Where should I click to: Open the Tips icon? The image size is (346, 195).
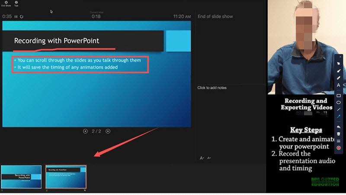(16, 3)
